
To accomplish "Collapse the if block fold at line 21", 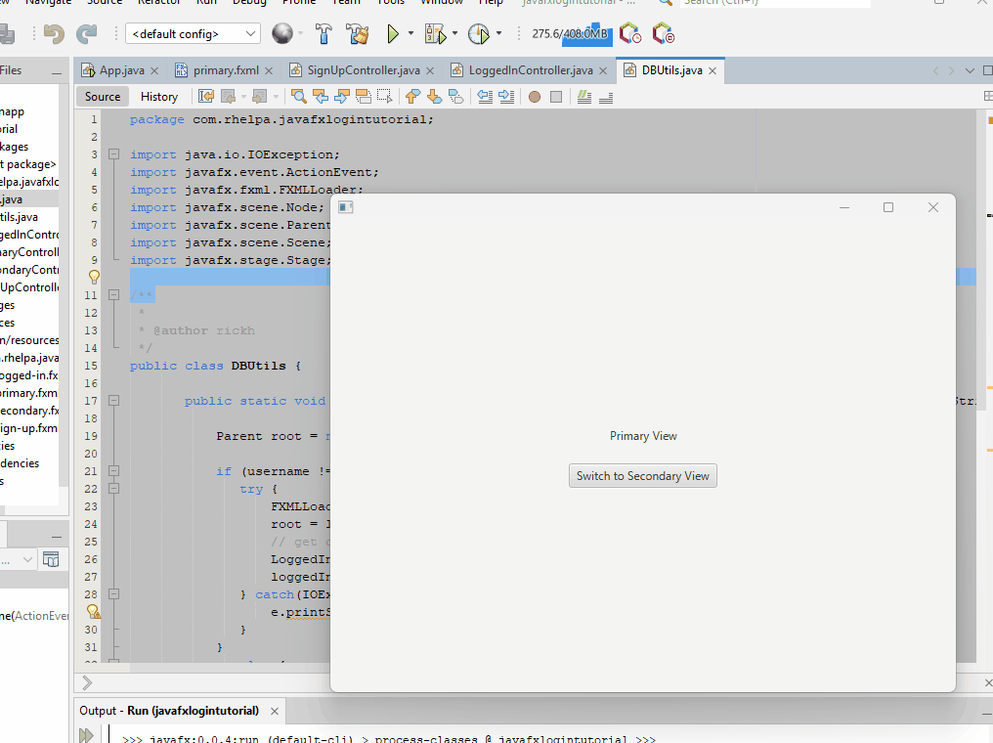I will coord(114,470).
